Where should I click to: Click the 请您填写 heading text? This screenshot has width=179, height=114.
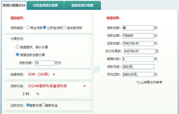pyautogui.click(x=17, y=18)
